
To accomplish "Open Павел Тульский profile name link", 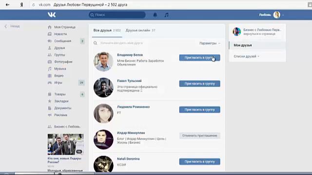I will click(x=129, y=81).
